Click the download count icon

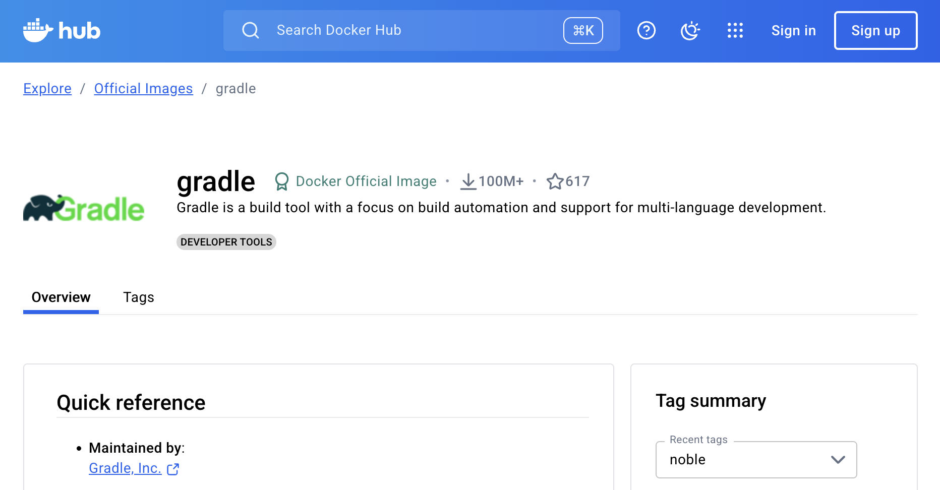[468, 181]
